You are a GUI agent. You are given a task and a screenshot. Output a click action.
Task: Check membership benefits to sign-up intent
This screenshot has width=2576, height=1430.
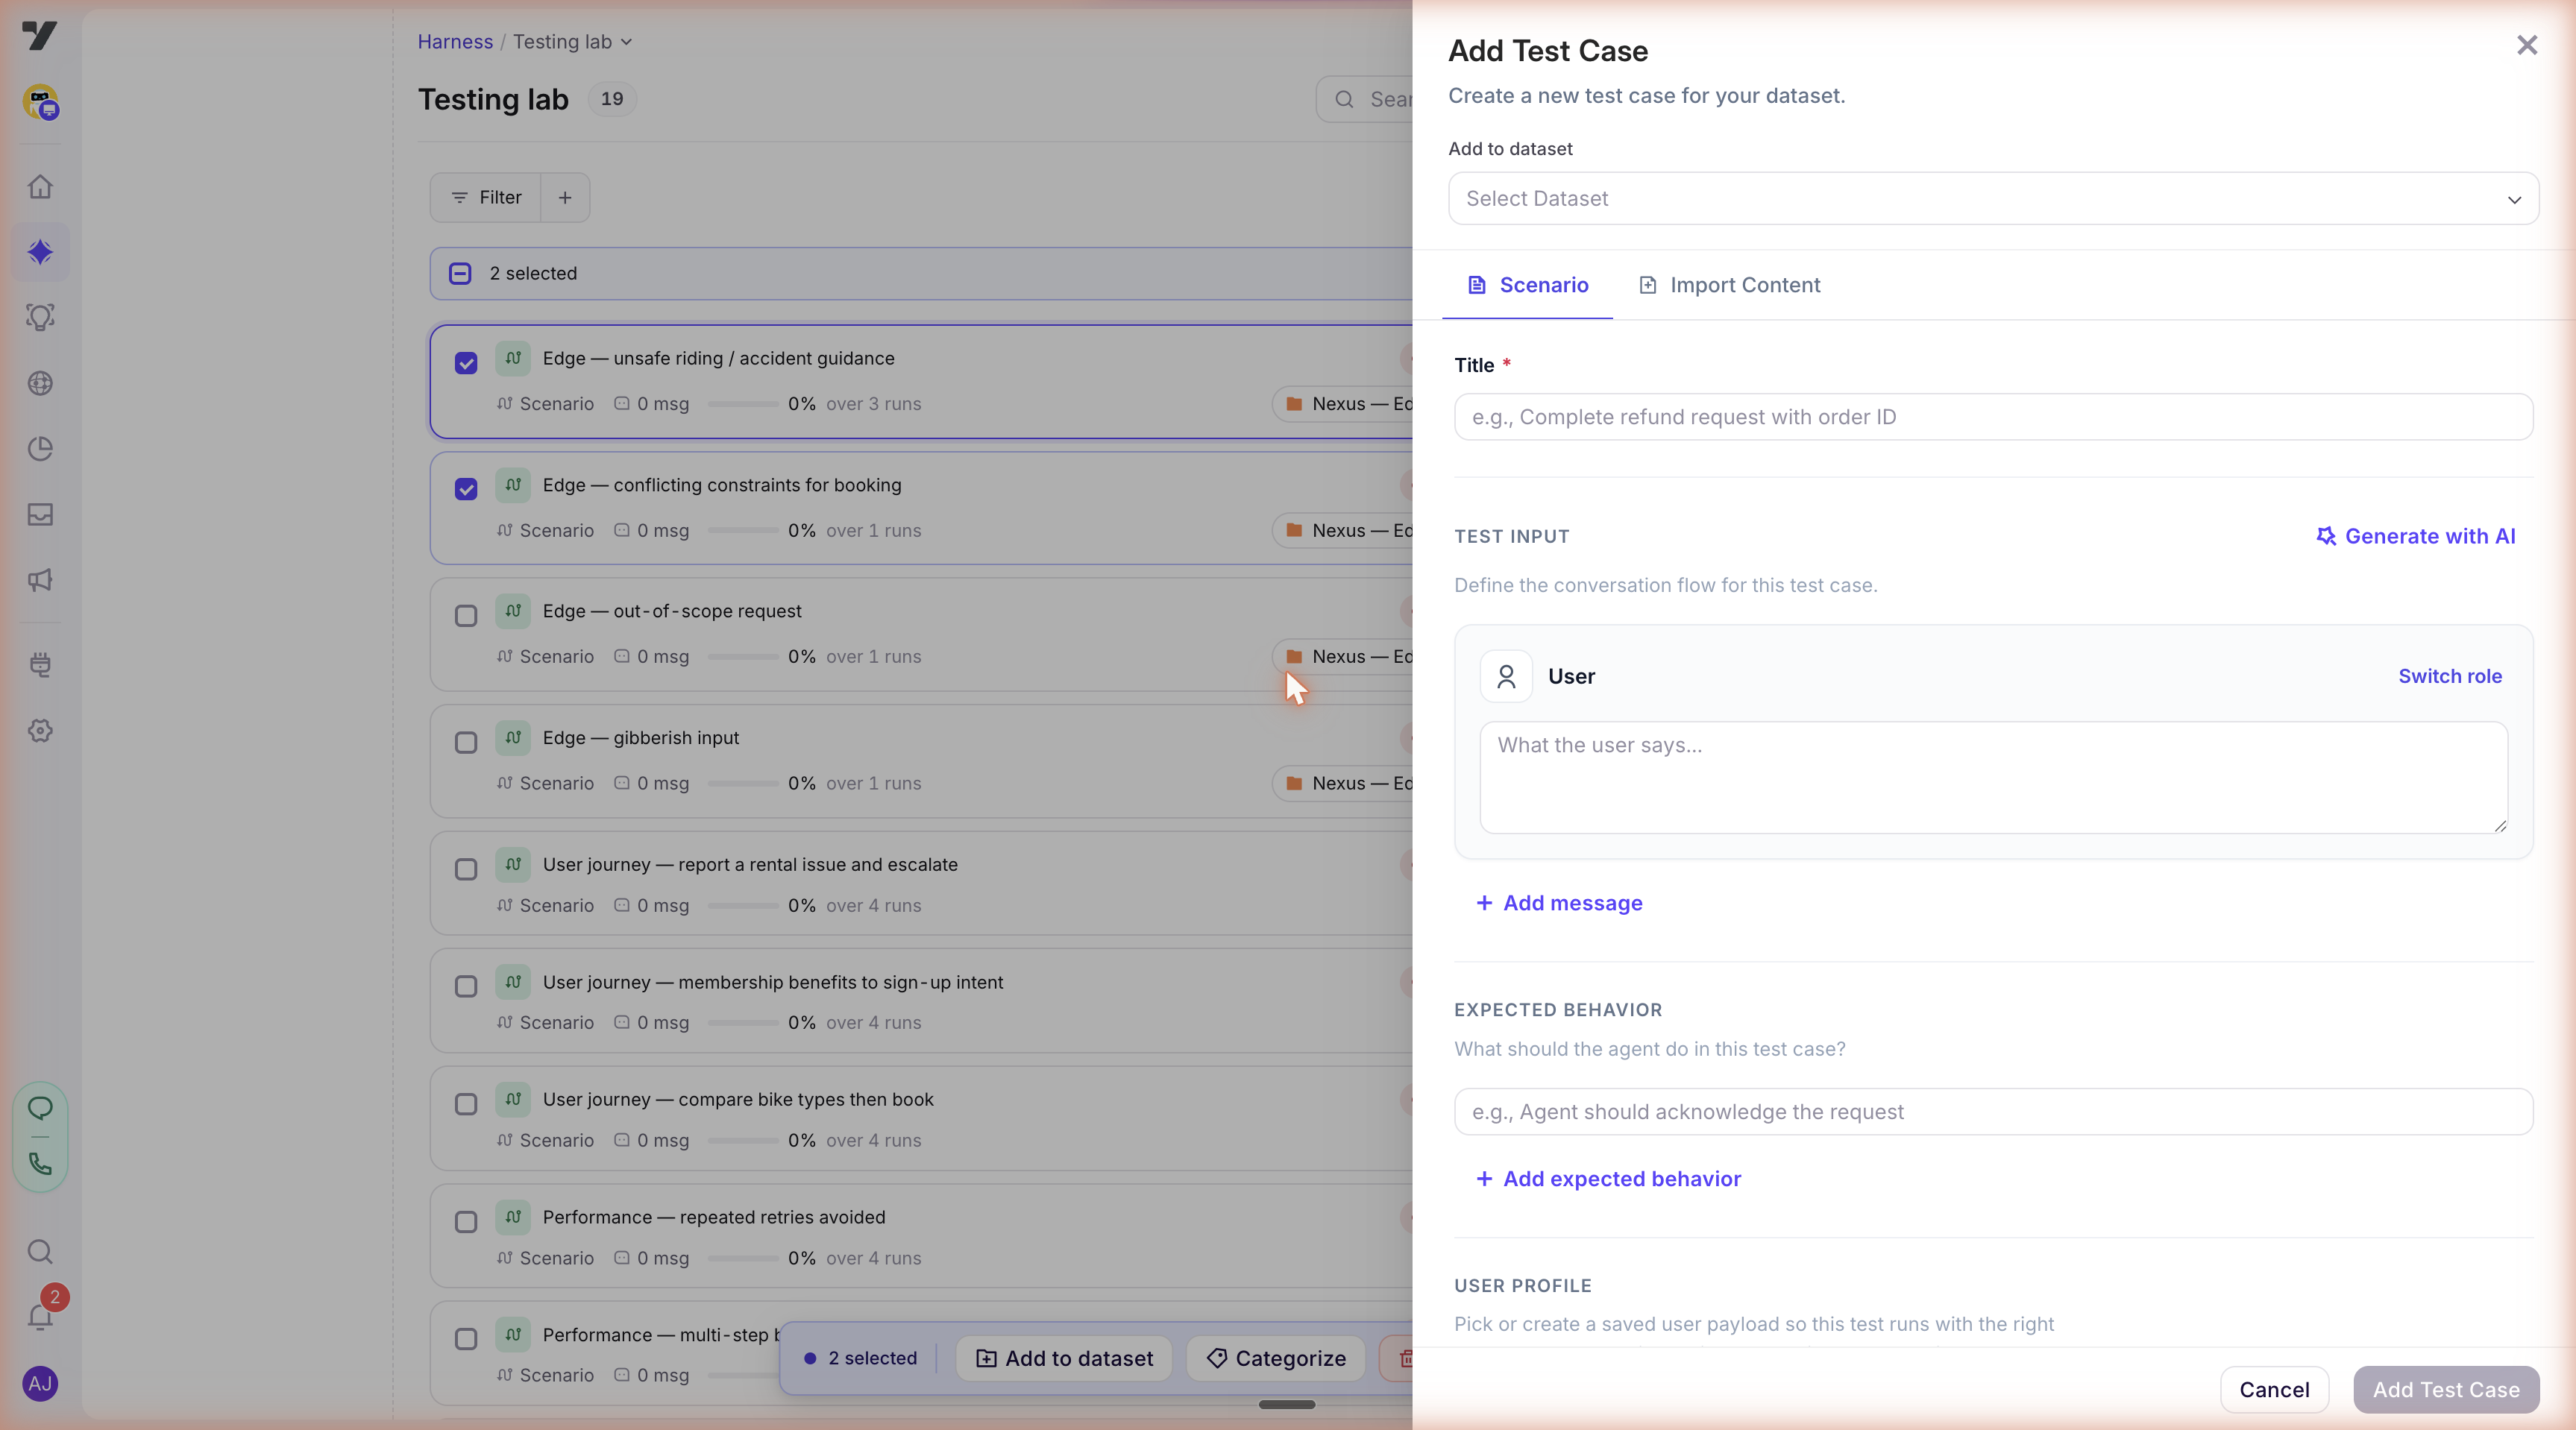coord(466,987)
